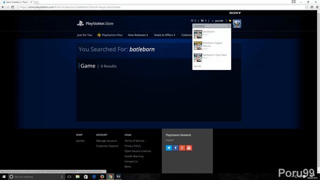Open Contact Us footer link
The width and height of the screenshot is (320, 180).
click(131, 161)
